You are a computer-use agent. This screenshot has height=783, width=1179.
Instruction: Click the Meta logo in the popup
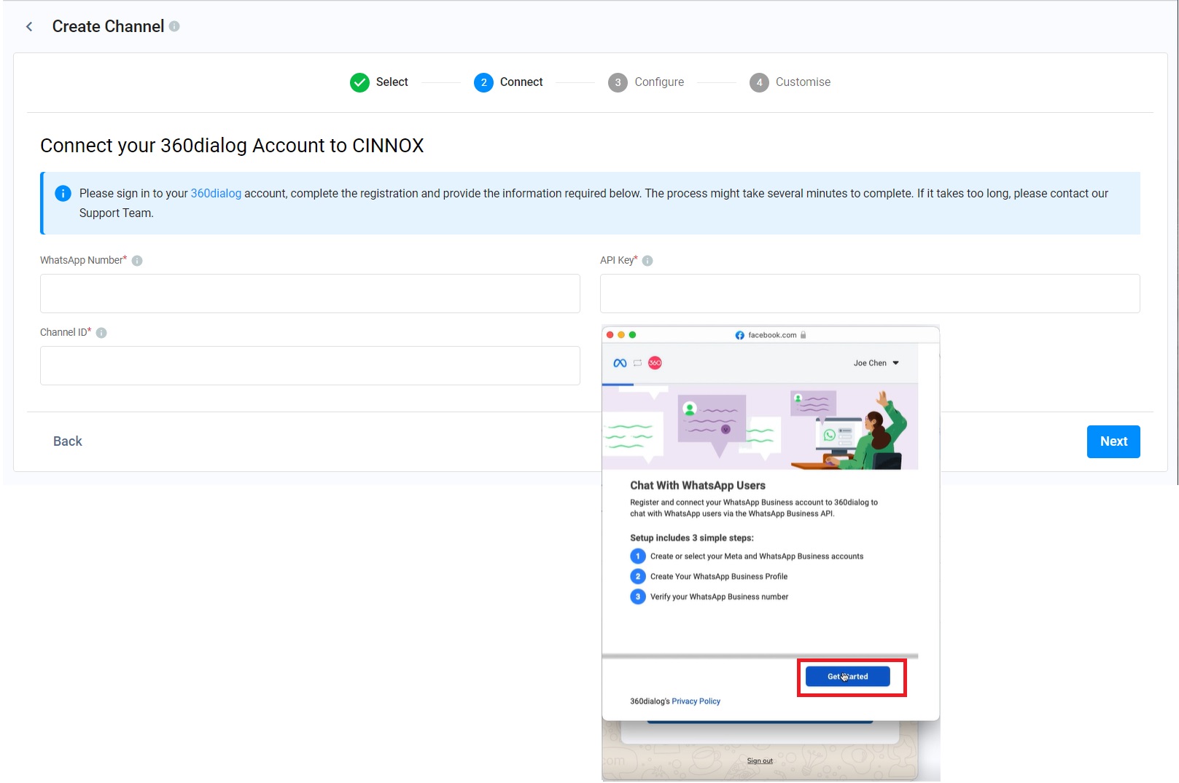[x=620, y=363]
